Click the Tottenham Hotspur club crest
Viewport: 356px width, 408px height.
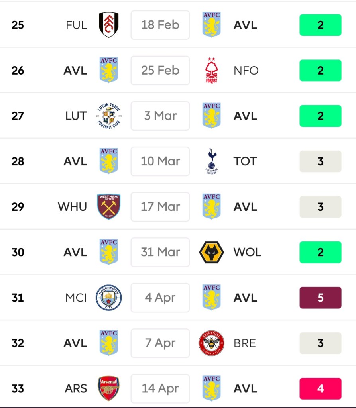211,161
